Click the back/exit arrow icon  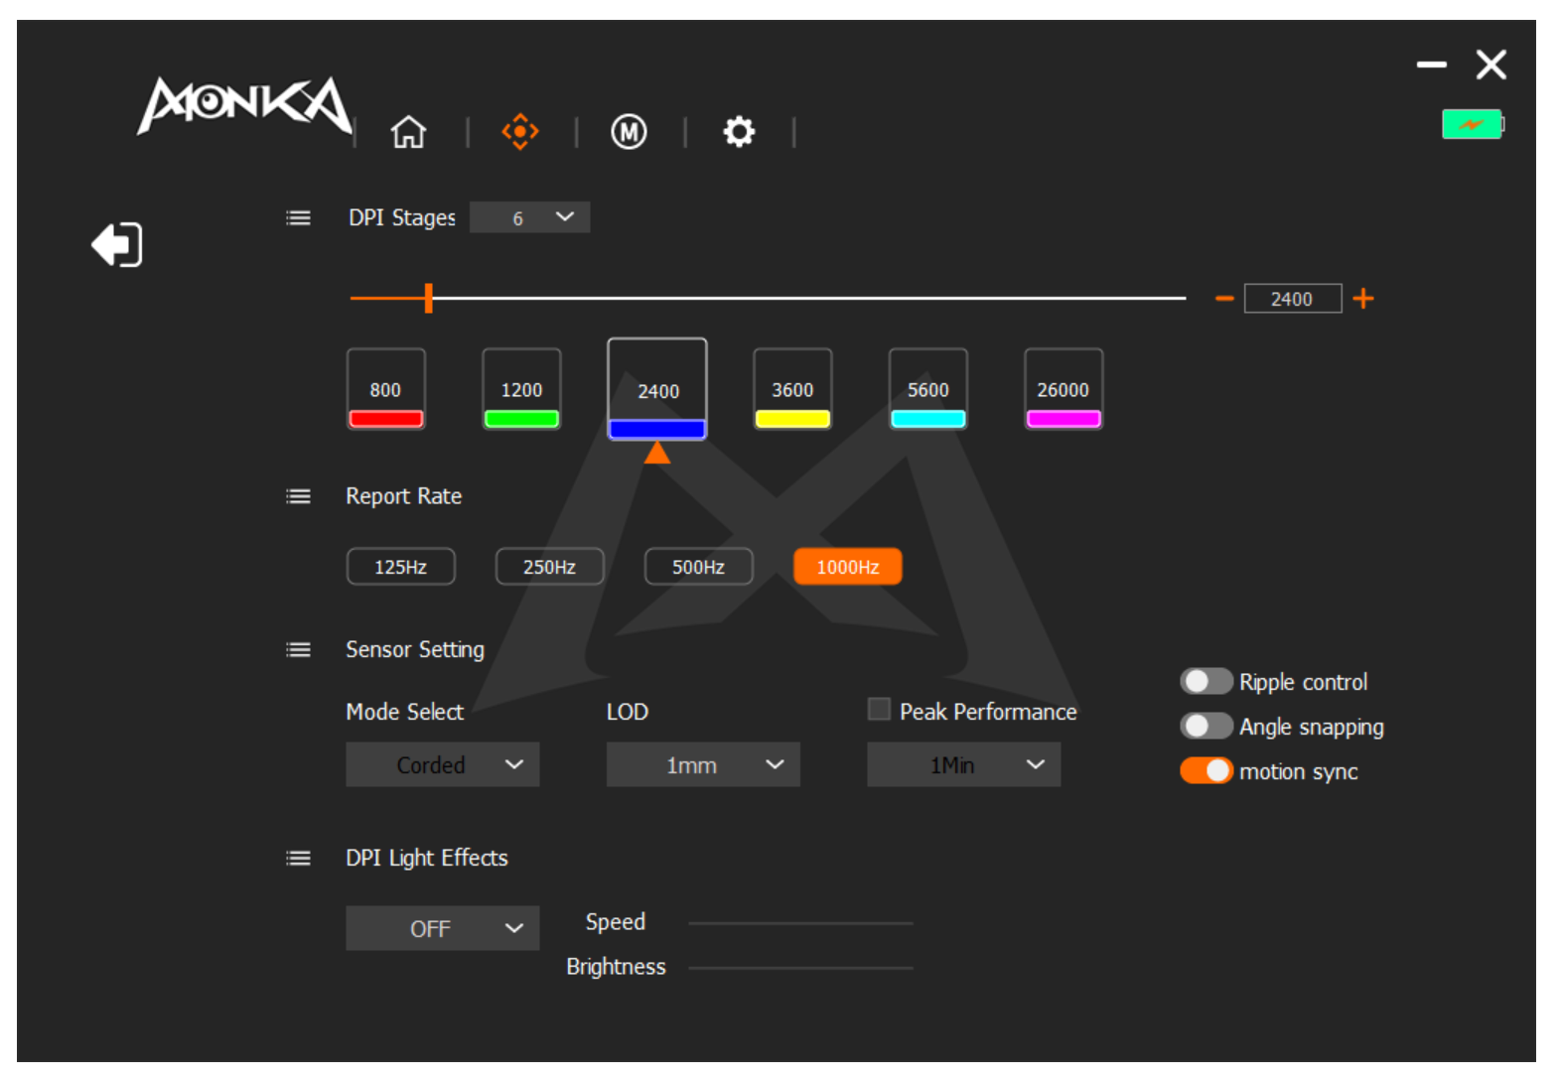click(x=117, y=244)
